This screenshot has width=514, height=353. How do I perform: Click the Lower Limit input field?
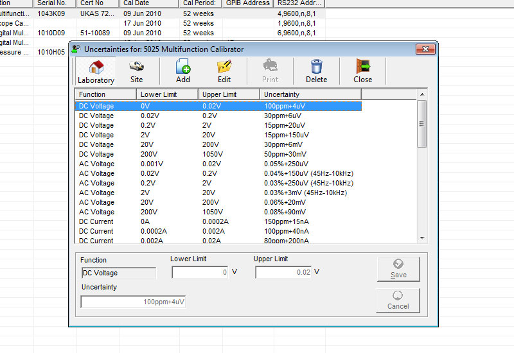(200, 272)
